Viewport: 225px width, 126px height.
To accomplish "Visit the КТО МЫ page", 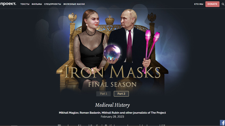I will 199,4.
